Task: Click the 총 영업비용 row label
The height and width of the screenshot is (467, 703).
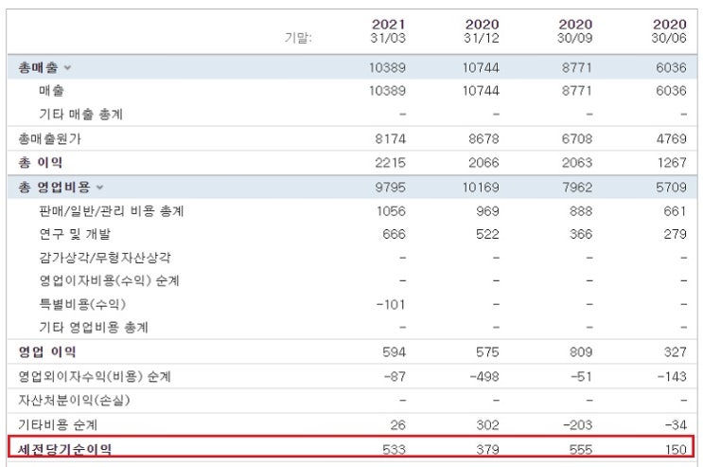Action: 54,188
